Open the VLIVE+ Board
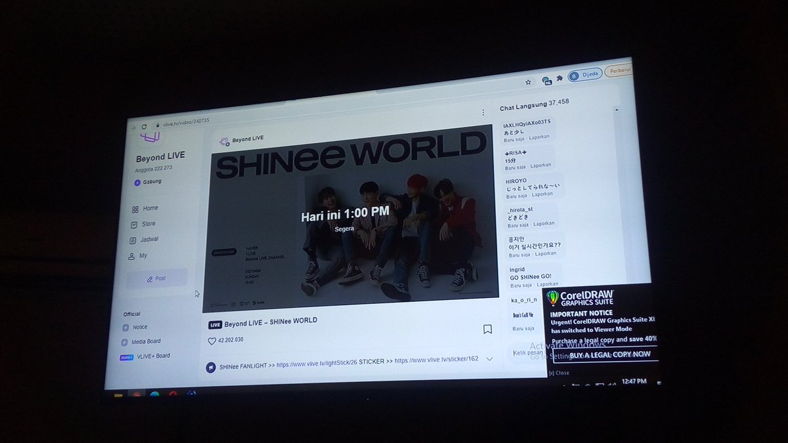 click(144, 356)
